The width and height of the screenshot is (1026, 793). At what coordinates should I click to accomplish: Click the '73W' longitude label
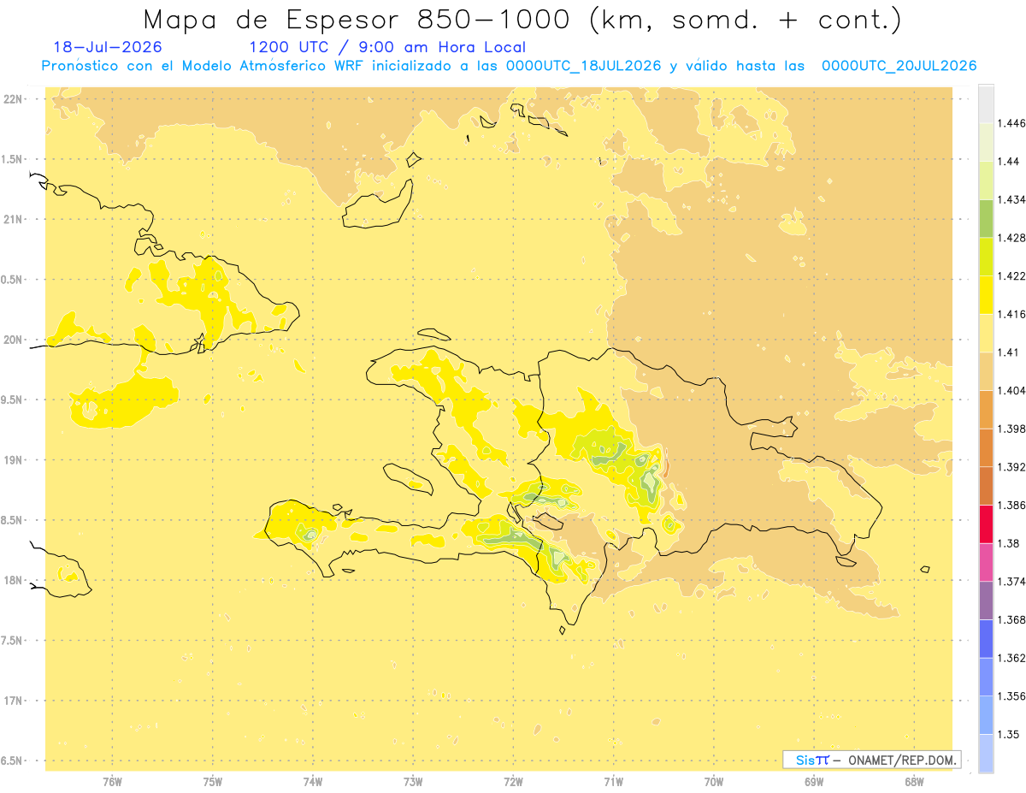(413, 782)
